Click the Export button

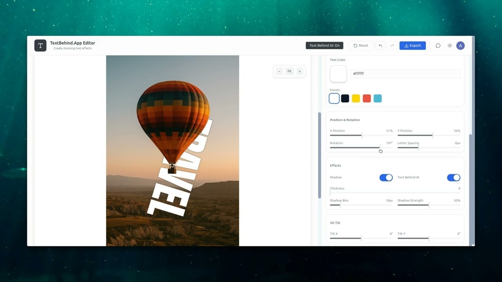(412, 45)
